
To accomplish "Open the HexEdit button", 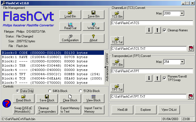I will [123, 110].
